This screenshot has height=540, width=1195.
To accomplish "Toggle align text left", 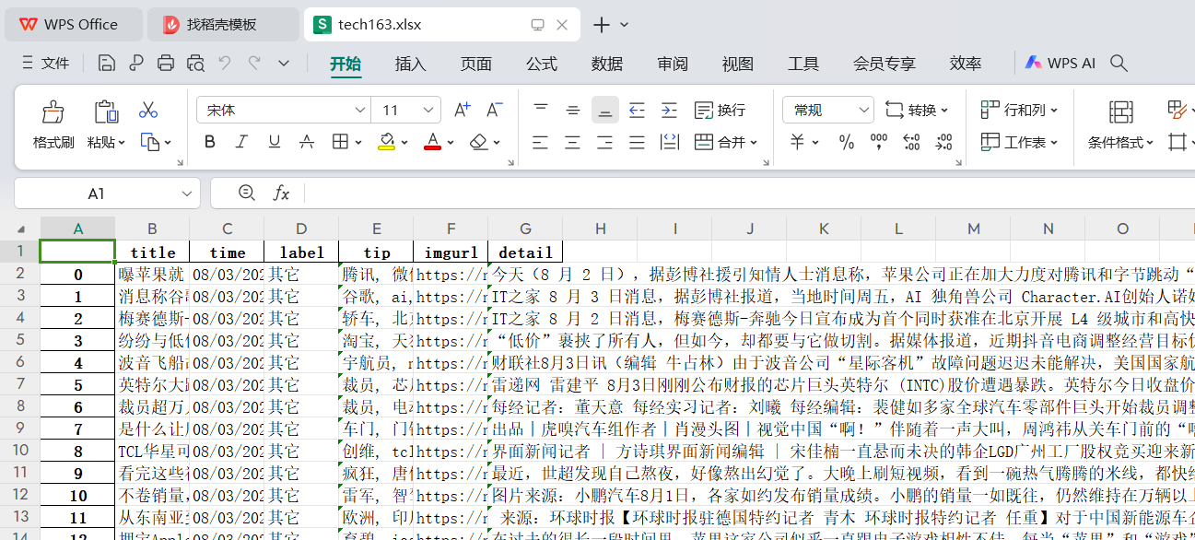I will [x=541, y=142].
